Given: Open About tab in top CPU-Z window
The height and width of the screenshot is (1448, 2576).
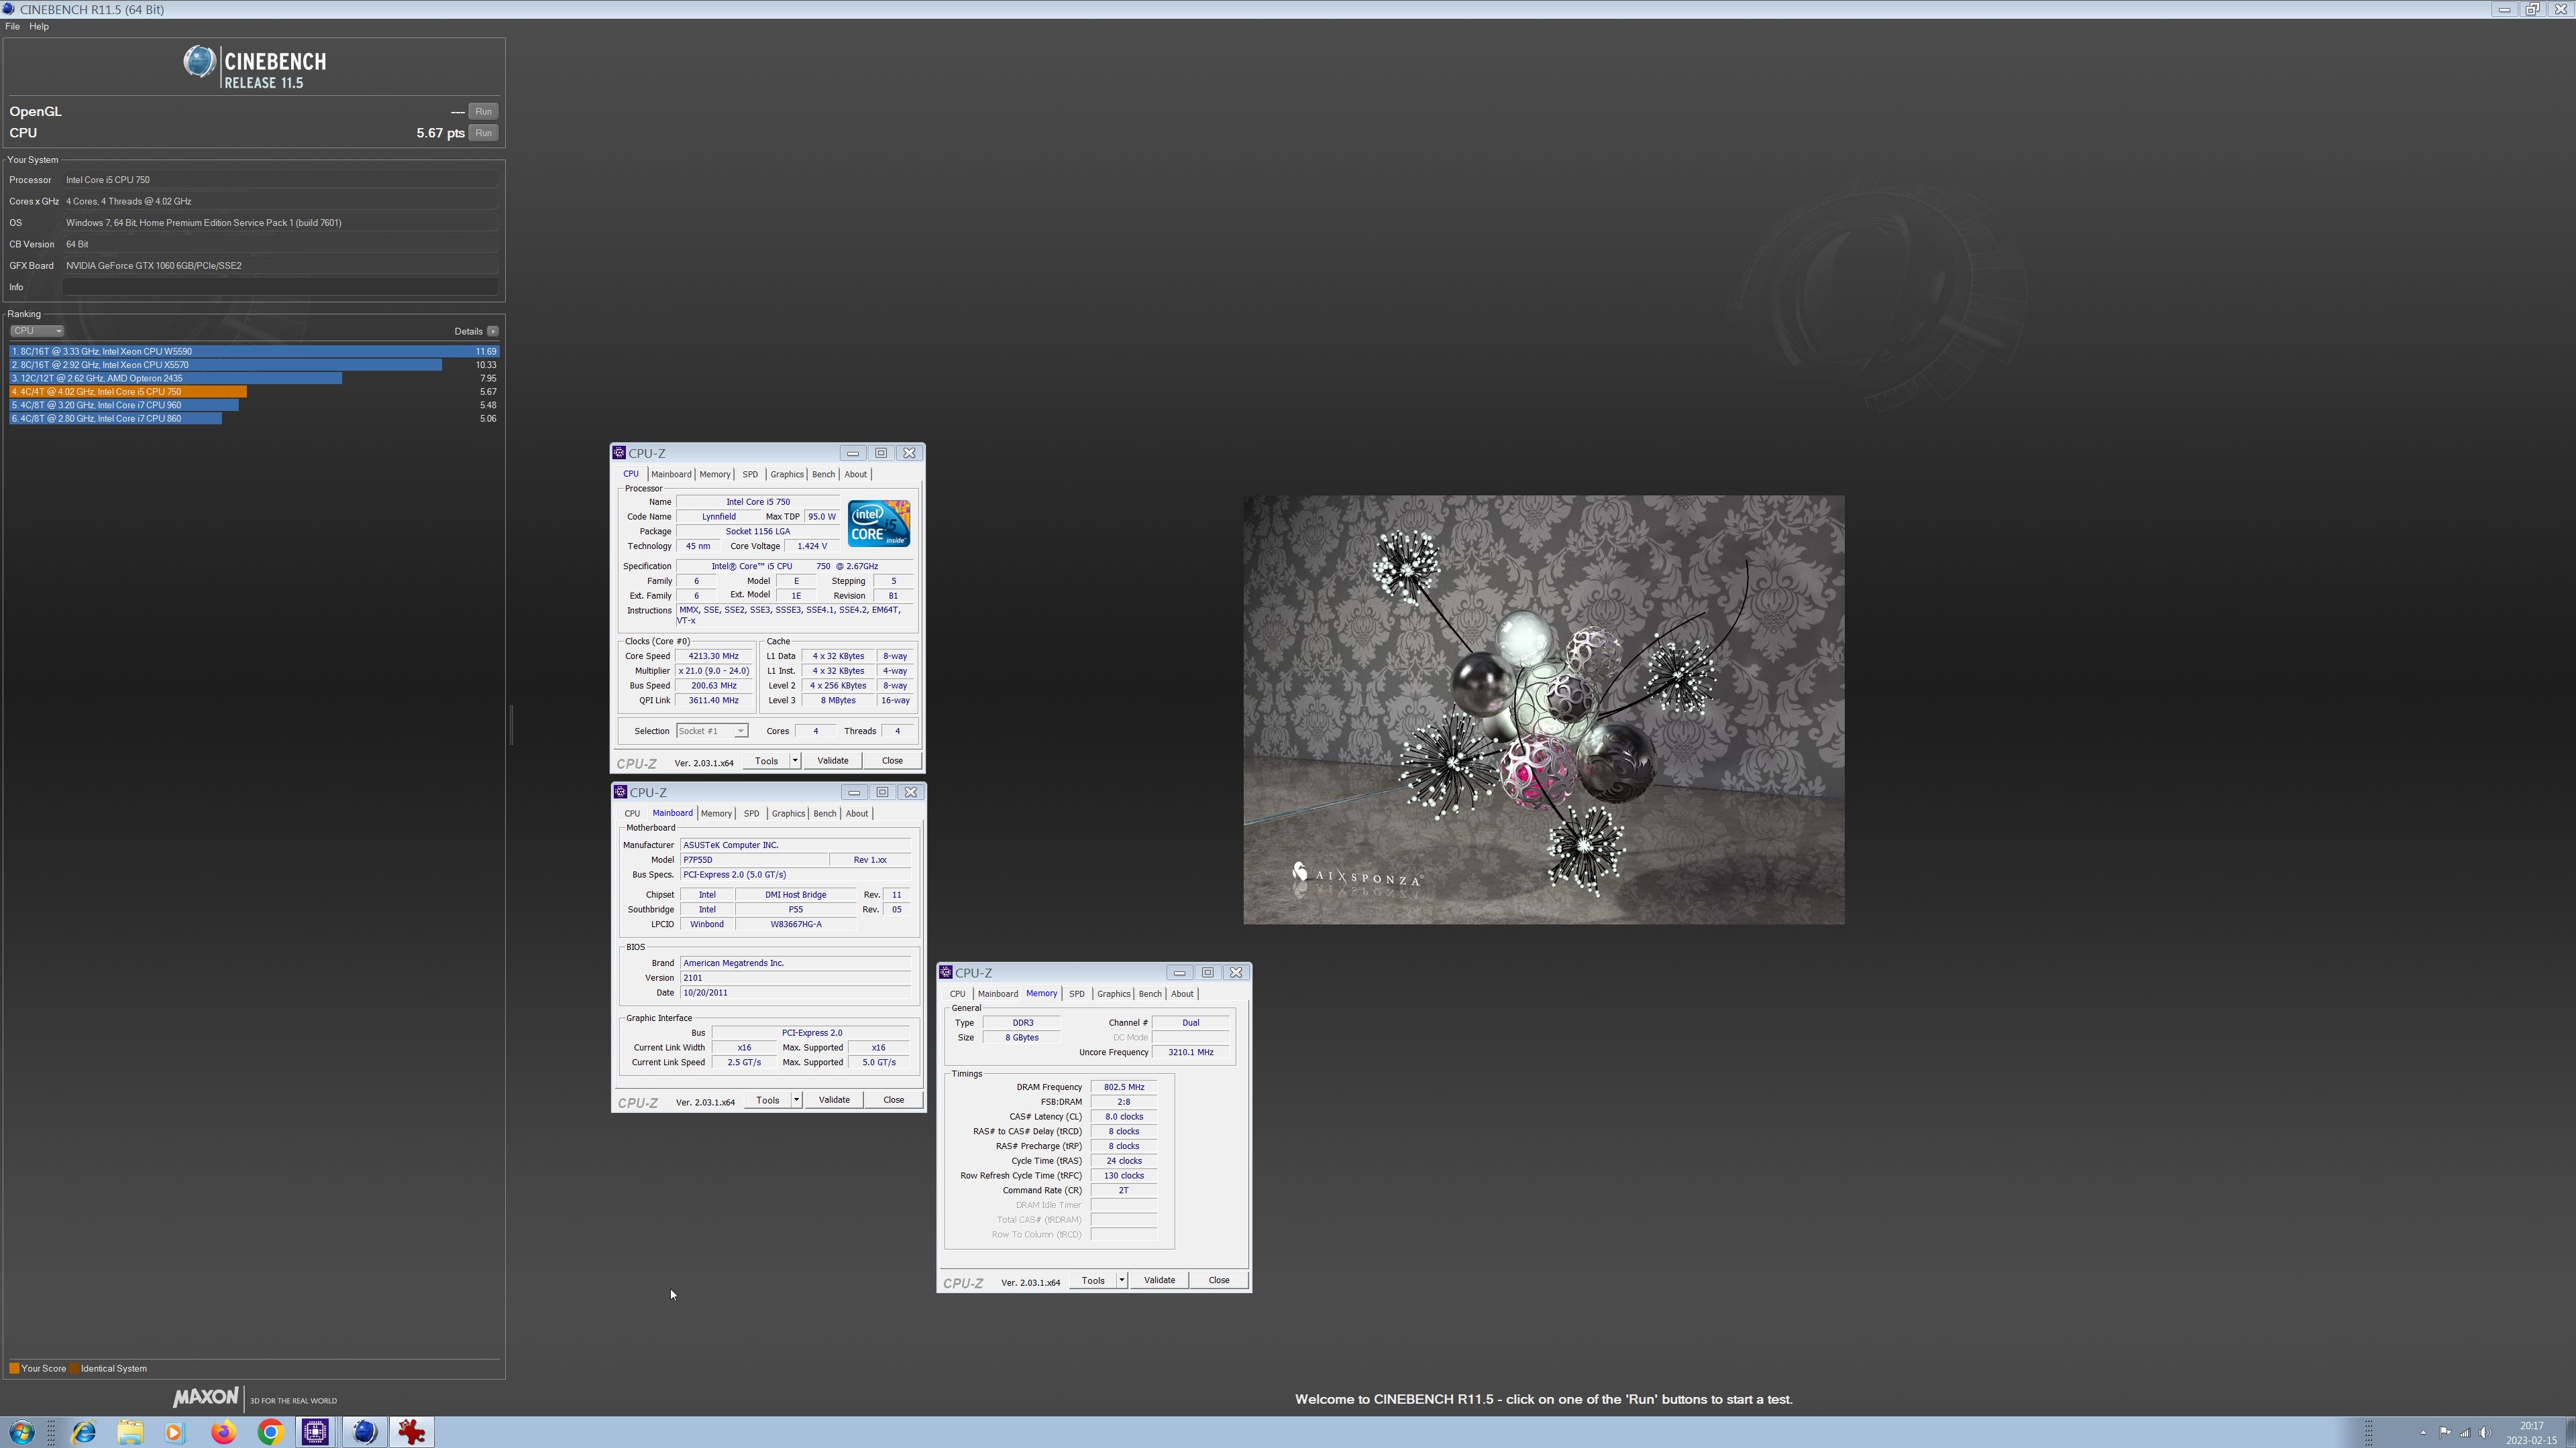Looking at the screenshot, I should coord(856,475).
